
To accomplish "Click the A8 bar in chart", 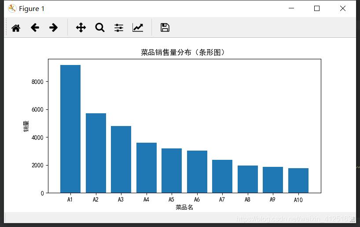I will pyautogui.click(x=248, y=179).
